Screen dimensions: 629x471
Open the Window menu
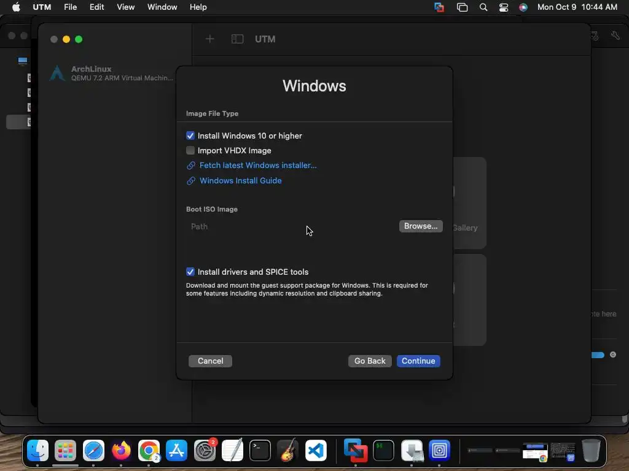tap(162, 7)
